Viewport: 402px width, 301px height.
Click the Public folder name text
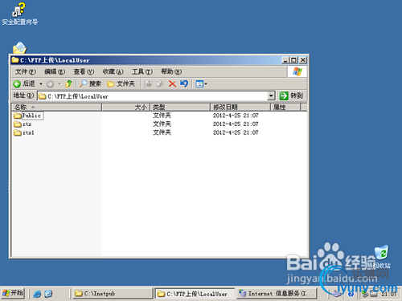[x=31, y=116]
